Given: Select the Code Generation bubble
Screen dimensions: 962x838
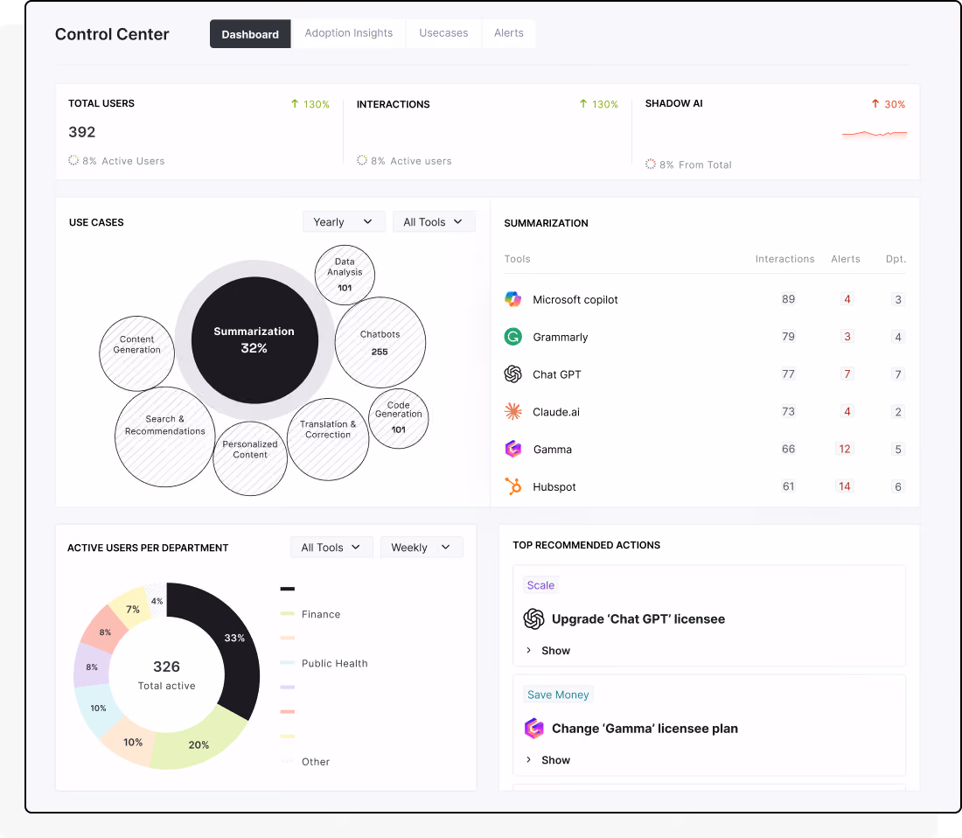Looking at the screenshot, I should (398, 418).
